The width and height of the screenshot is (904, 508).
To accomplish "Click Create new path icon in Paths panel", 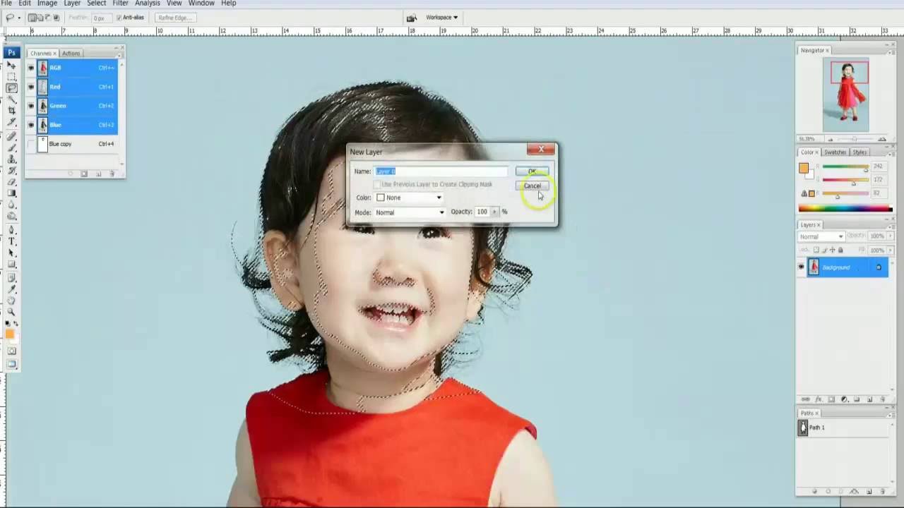I will tap(869, 492).
